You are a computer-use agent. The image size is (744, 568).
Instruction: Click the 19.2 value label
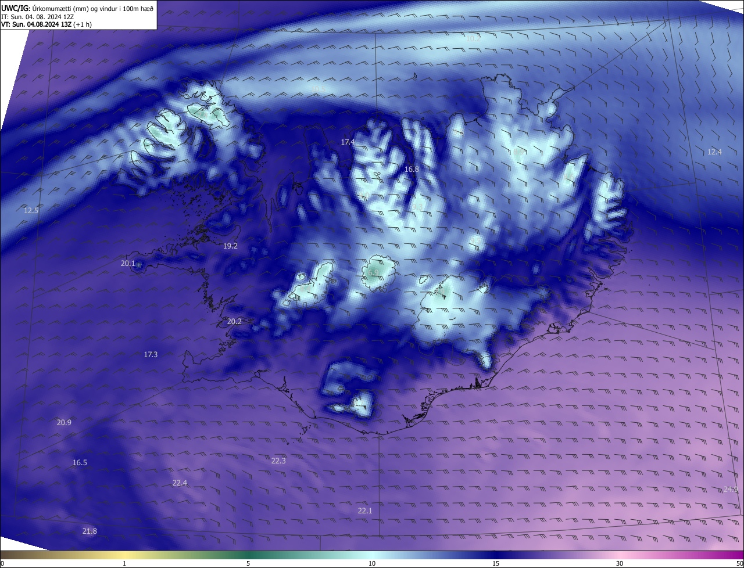[x=230, y=246]
